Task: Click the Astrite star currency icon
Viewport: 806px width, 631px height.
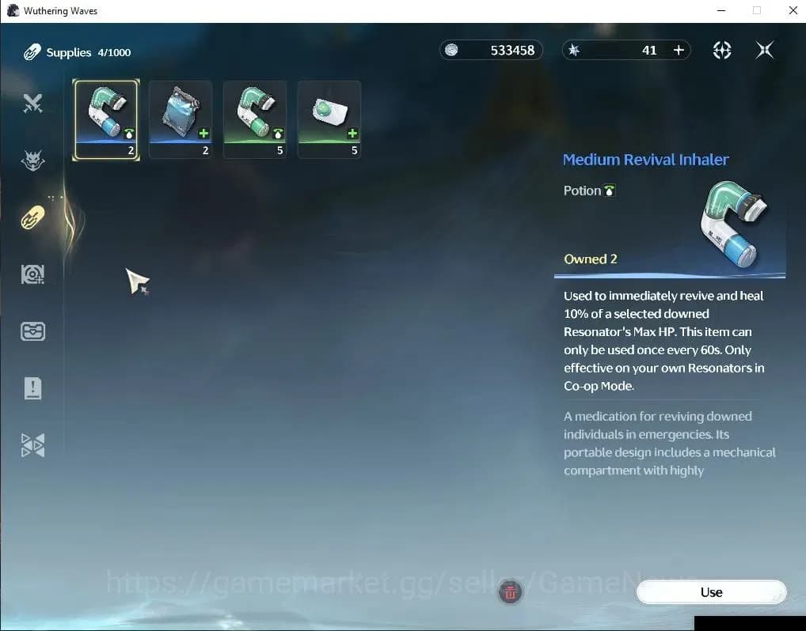Action: point(574,50)
